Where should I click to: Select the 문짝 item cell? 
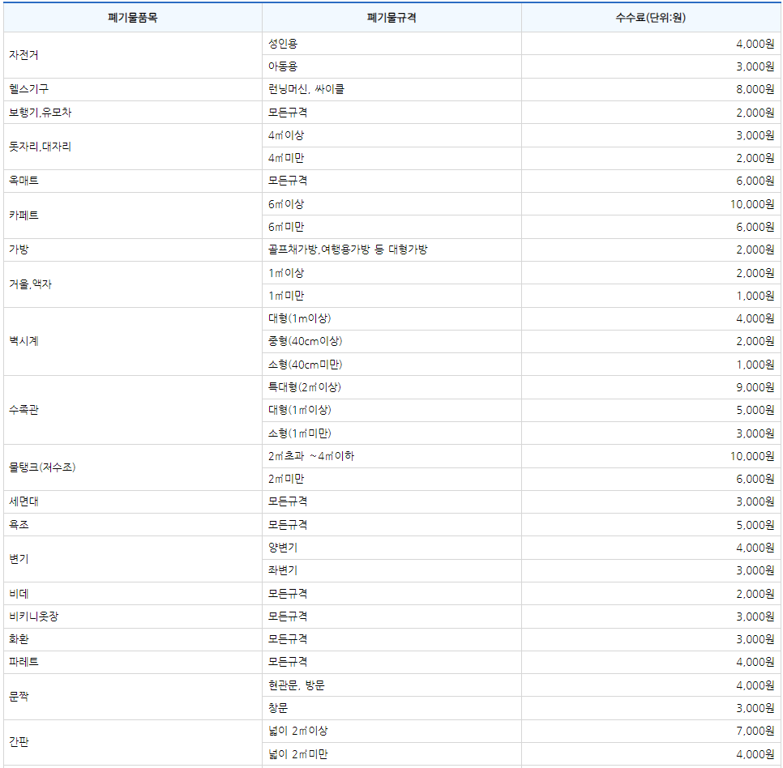(x=133, y=698)
